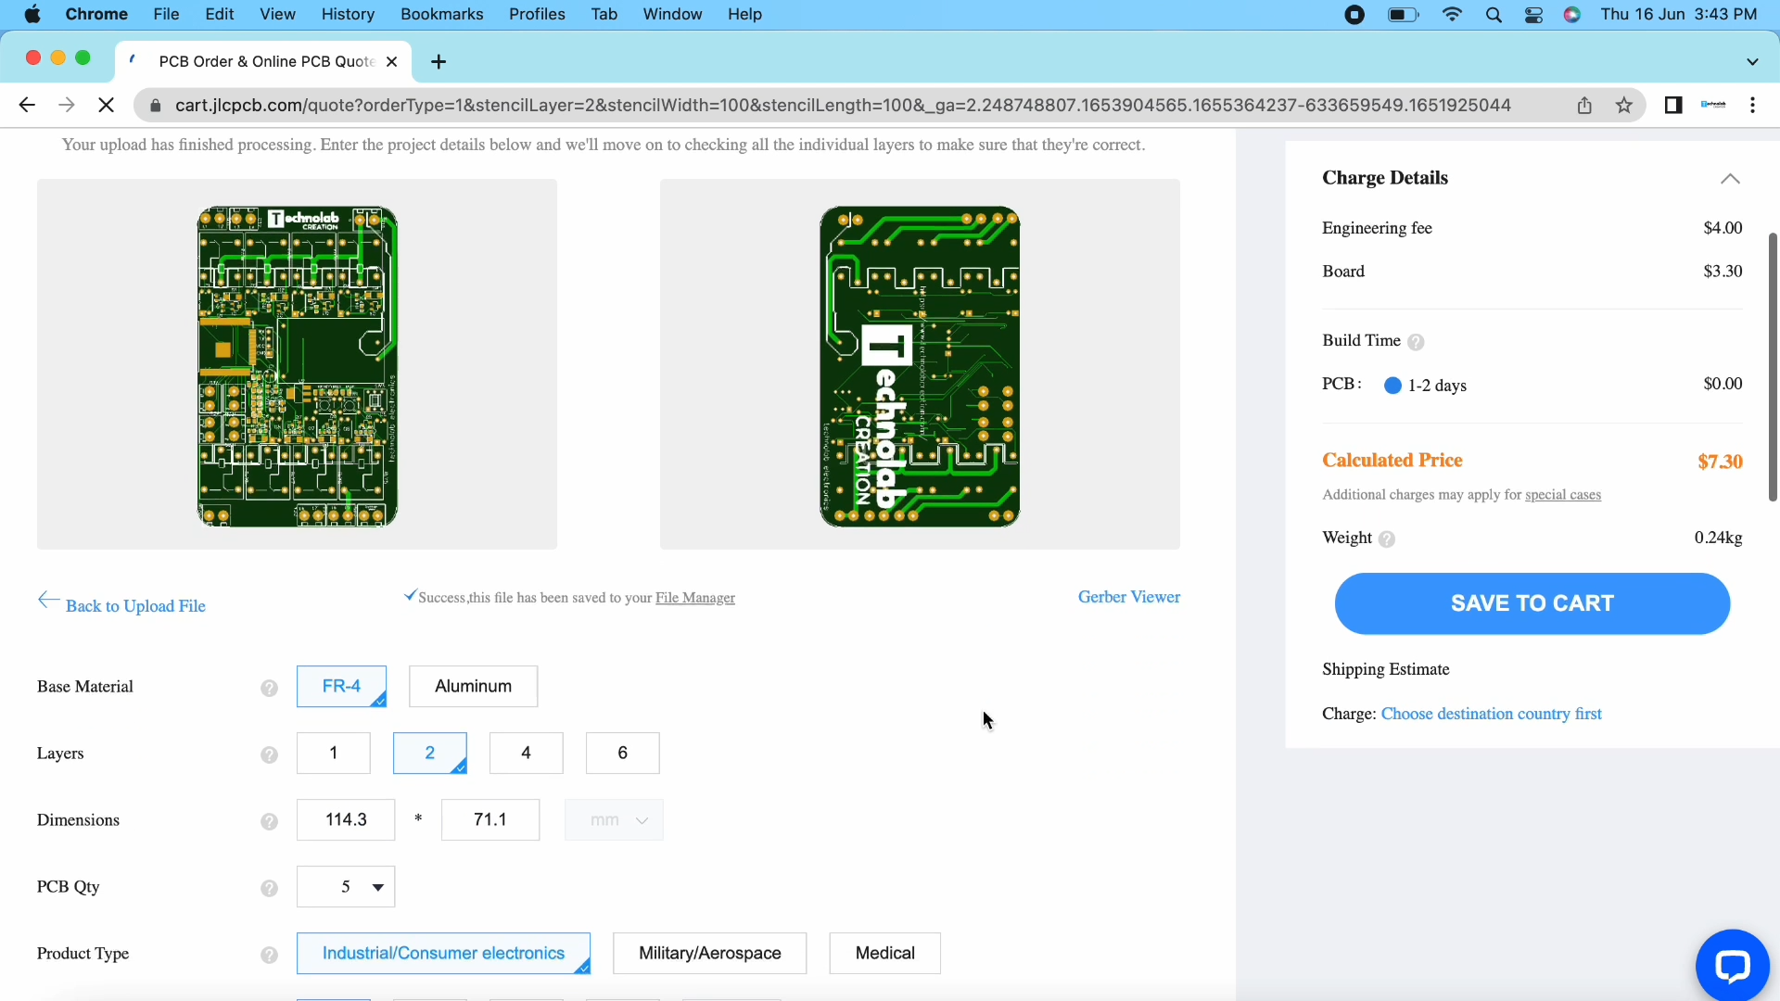Screen dimensions: 1780x1001
Task: Open the Weight help question icon
Action: [x=1387, y=539]
